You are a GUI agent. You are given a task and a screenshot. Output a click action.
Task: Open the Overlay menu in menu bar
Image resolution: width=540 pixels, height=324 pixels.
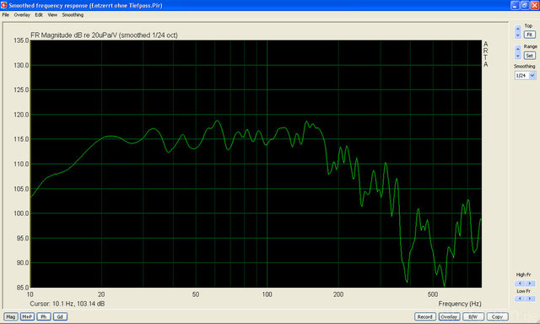(x=22, y=15)
